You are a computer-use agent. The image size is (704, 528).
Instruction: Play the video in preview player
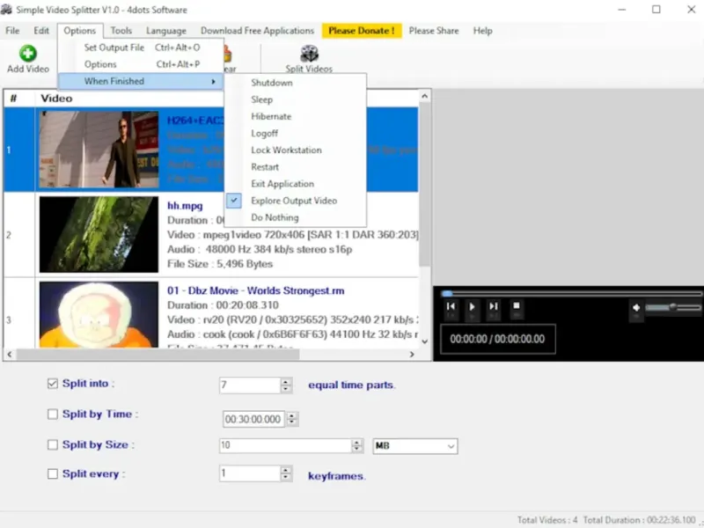tap(472, 306)
